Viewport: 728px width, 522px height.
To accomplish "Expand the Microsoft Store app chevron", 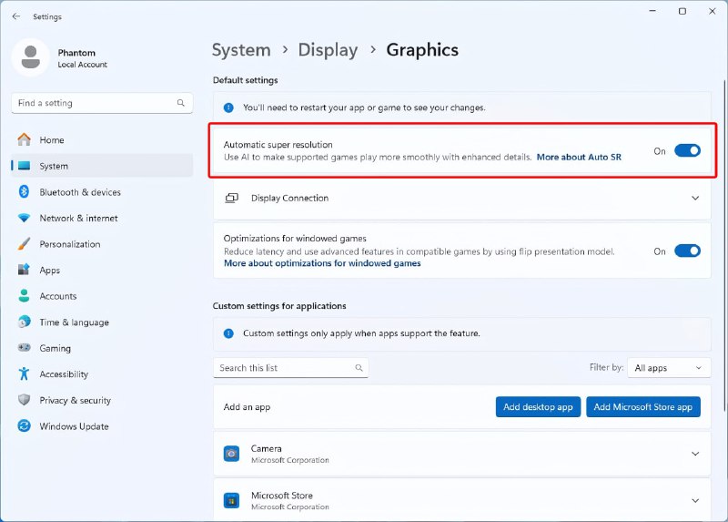I will pos(695,501).
